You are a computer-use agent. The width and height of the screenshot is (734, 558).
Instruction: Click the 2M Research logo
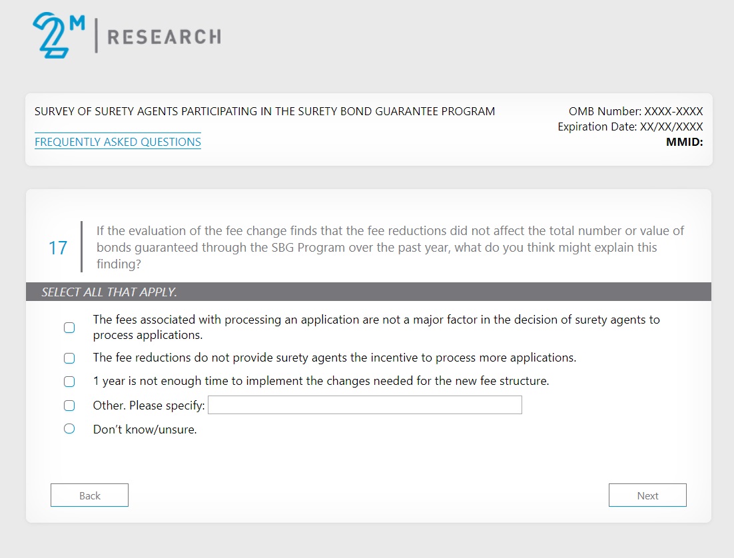pyautogui.click(x=127, y=37)
